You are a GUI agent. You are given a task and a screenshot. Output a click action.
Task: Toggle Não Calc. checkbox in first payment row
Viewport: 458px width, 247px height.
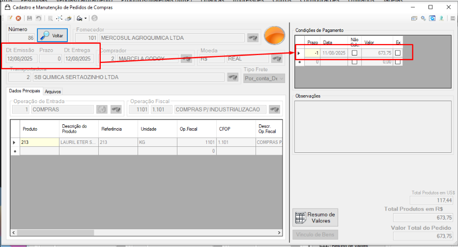(x=354, y=53)
